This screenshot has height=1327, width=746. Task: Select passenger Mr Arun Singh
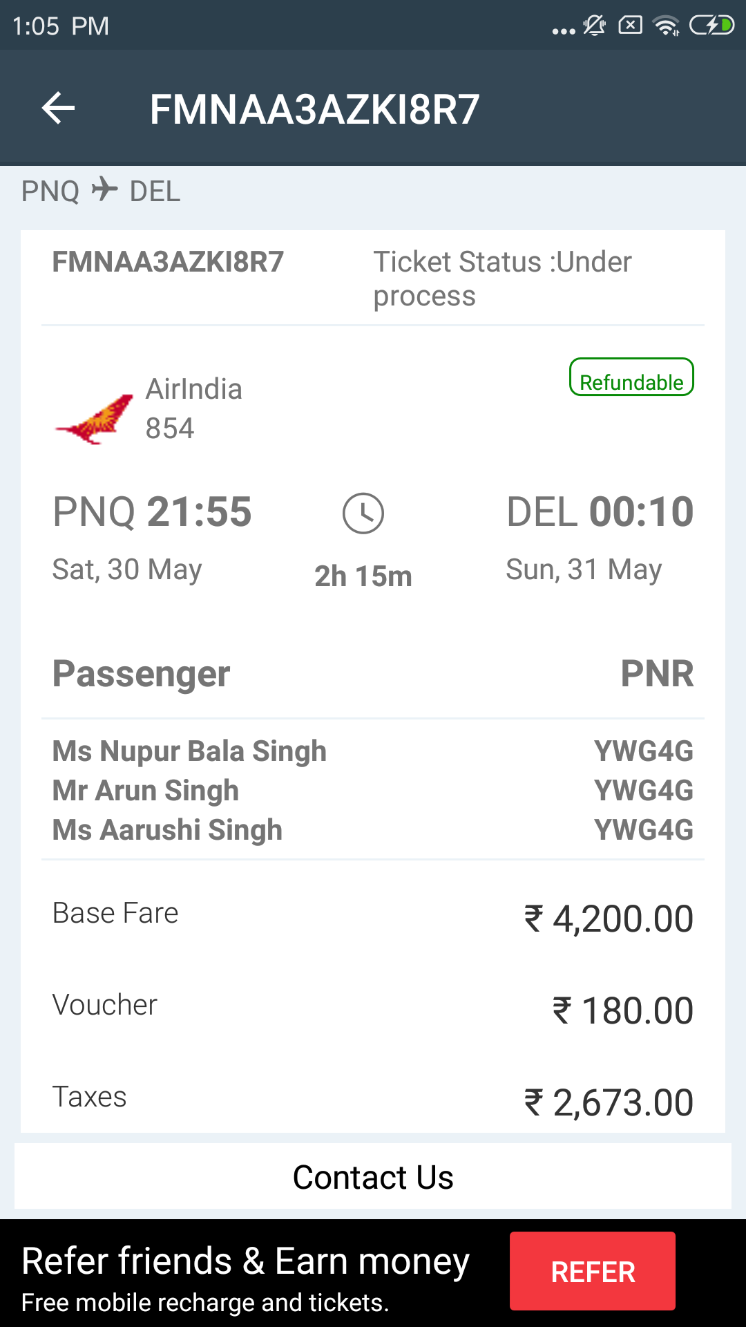click(x=146, y=791)
